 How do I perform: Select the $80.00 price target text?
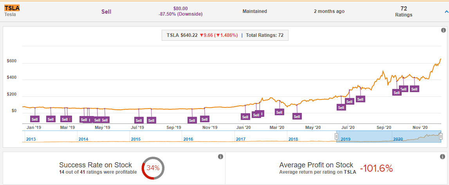tap(180, 9)
